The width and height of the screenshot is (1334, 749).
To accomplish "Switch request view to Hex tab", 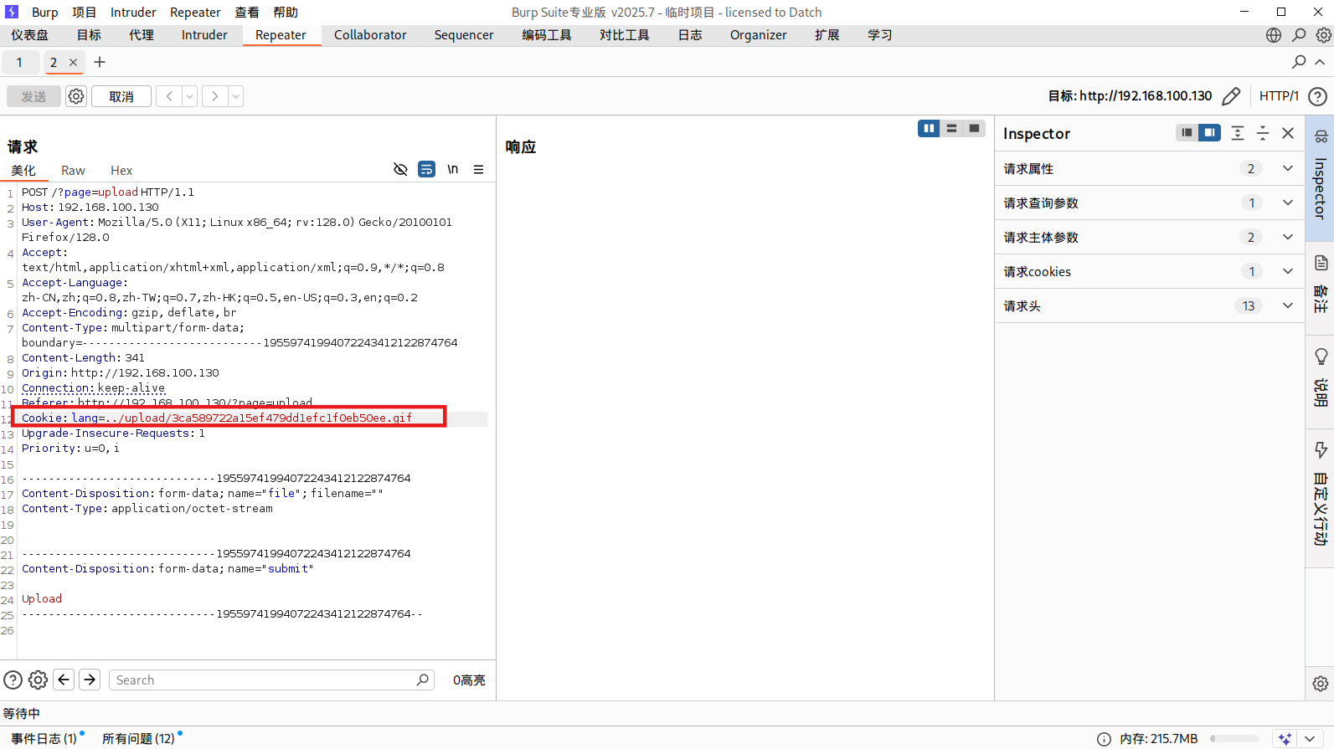I will (121, 170).
